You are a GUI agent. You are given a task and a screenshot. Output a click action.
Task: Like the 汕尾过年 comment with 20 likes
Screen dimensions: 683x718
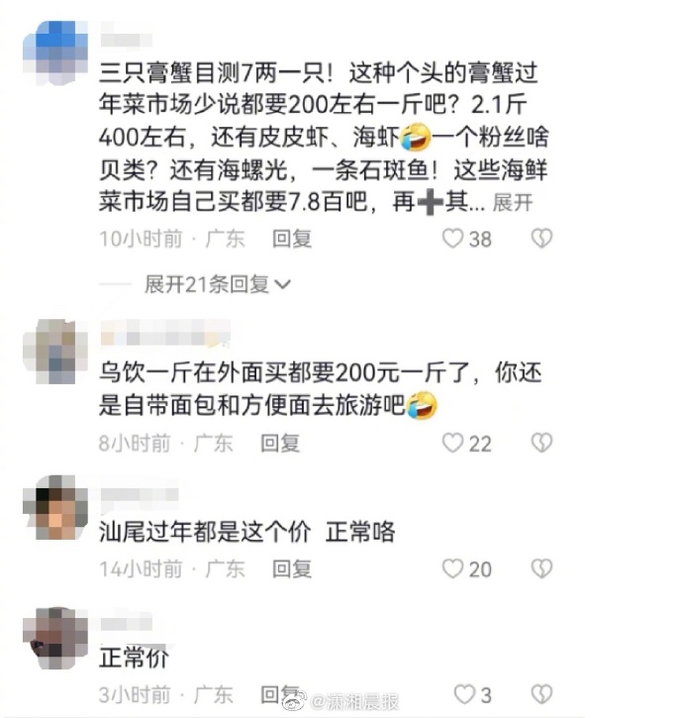tap(452, 568)
